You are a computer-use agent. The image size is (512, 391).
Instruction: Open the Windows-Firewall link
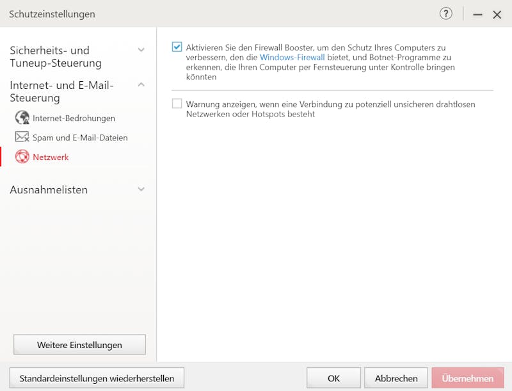[292, 58]
